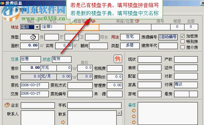Screen dimensions: 204x125
Task: Click the 委托编号 input field
Action: pos(80,94)
